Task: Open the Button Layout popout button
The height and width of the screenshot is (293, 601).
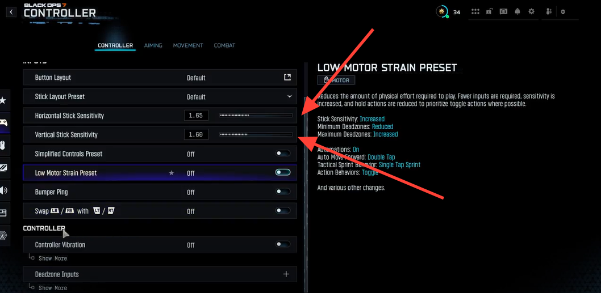Action: coord(287,78)
